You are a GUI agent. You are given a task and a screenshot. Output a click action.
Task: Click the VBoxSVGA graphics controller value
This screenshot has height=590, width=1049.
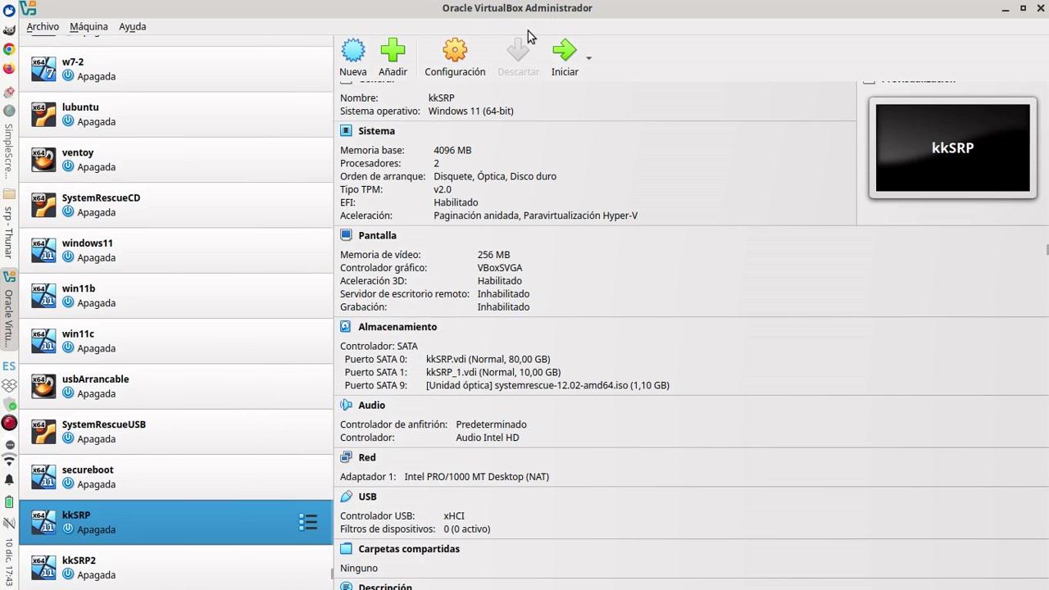(500, 268)
